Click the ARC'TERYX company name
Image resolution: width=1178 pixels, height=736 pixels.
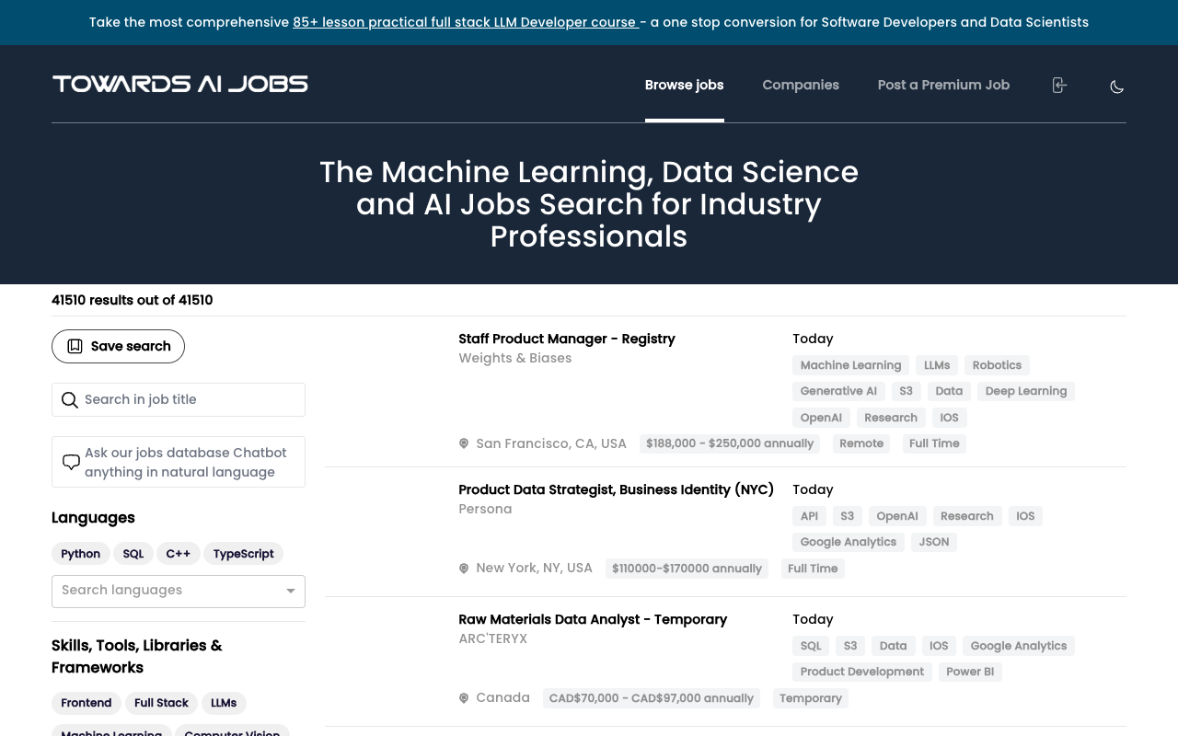[x=493, y=638]
